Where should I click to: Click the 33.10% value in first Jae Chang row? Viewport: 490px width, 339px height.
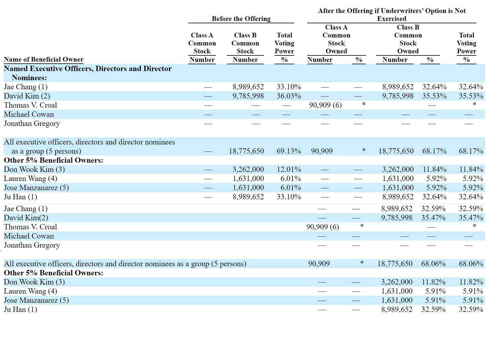click(x=288, y=87)
